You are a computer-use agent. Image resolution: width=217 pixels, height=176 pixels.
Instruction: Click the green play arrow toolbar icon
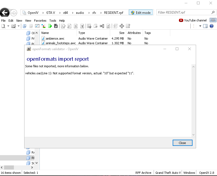point(50,26)
